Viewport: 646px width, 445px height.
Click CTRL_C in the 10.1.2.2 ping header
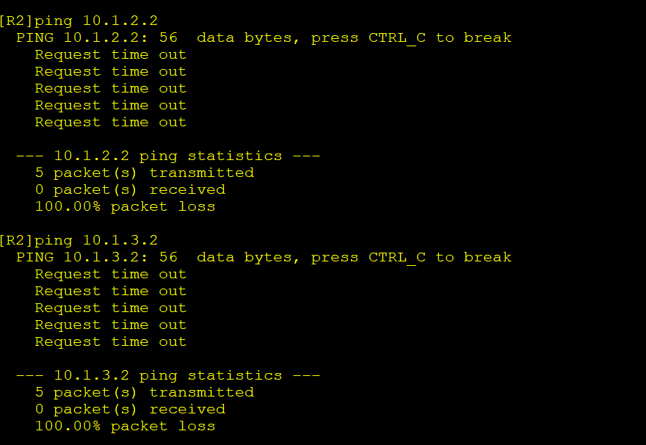click(396, 38)
